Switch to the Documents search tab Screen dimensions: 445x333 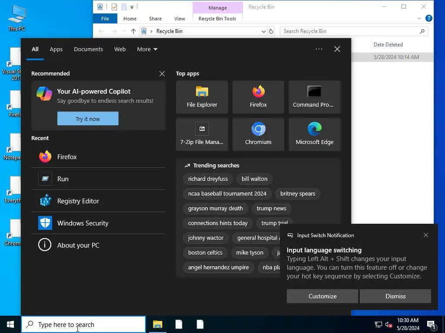click(x=88, y=49)
